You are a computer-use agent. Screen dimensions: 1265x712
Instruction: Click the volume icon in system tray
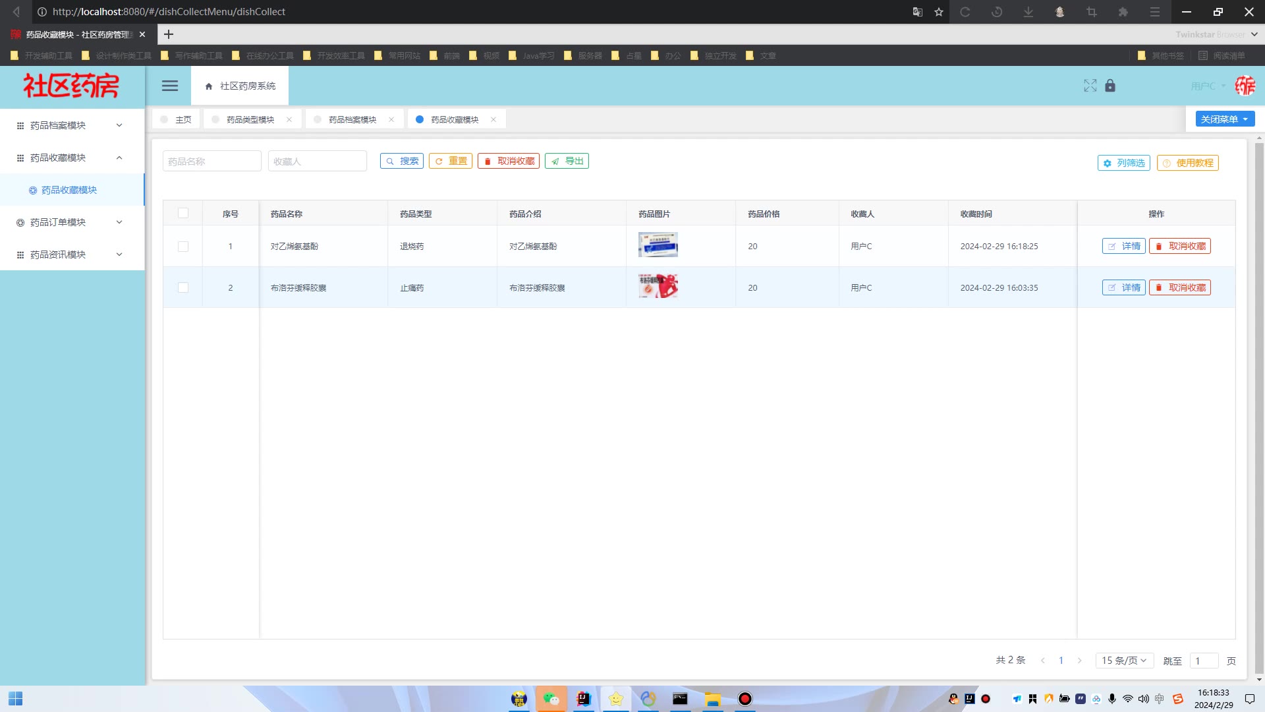[1143, 699]
